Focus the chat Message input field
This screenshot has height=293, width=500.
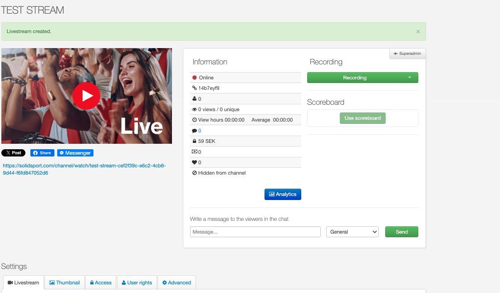pyautogui.click(x=255, y=232)
